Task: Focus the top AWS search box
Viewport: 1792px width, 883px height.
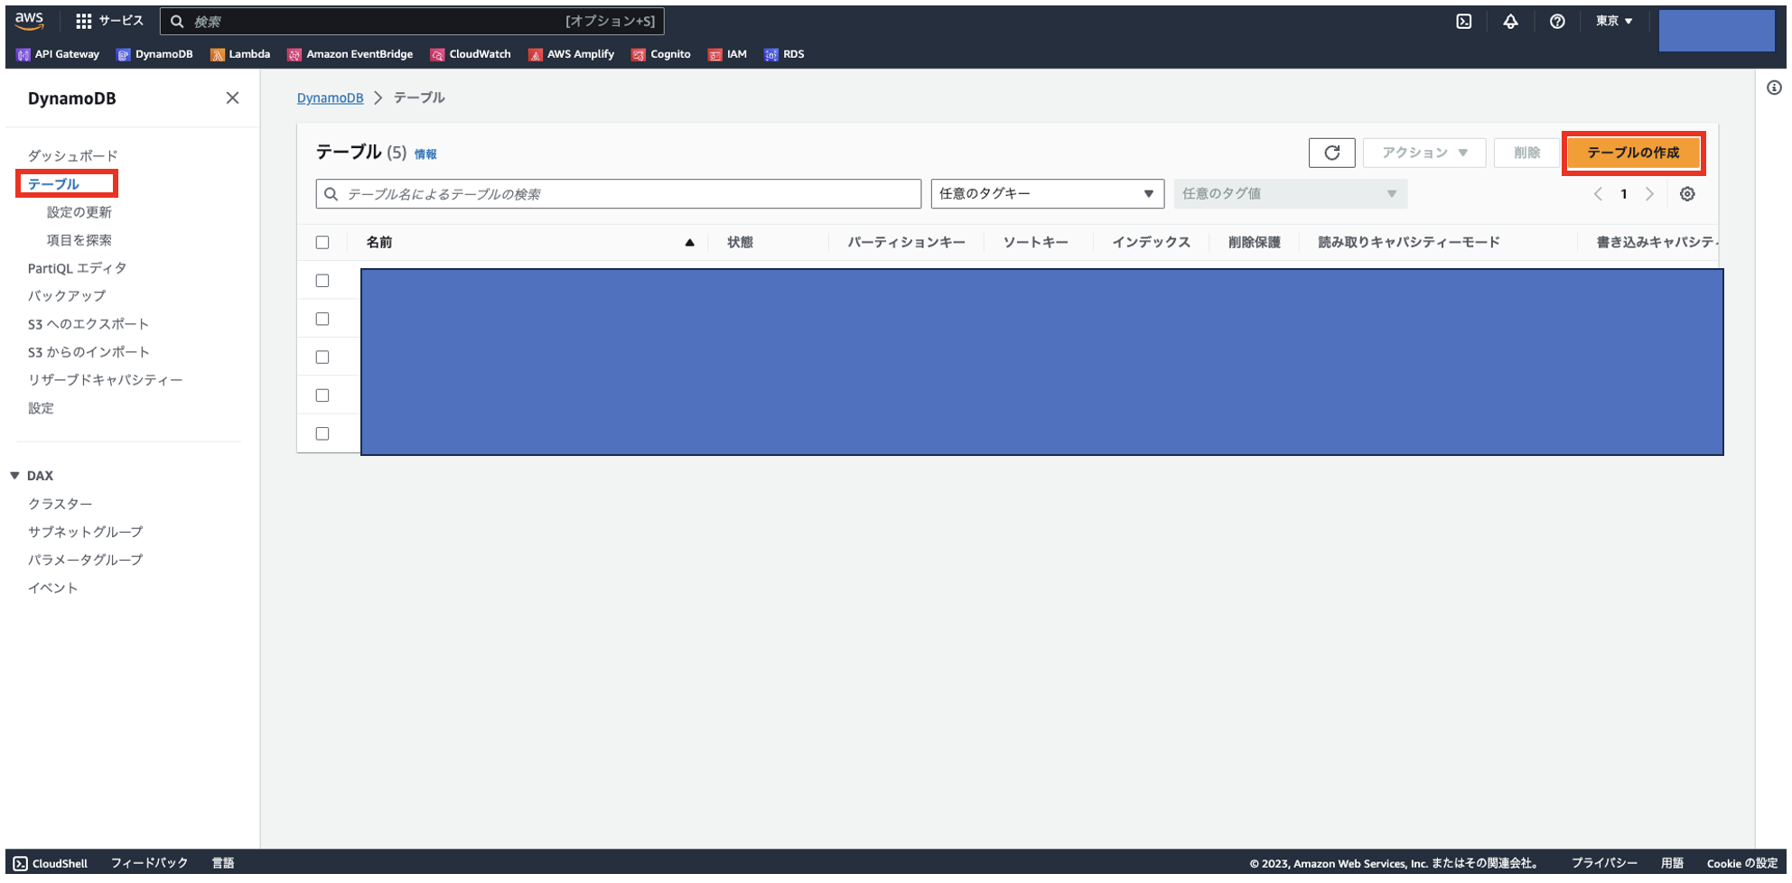Action: pos(412,21)
